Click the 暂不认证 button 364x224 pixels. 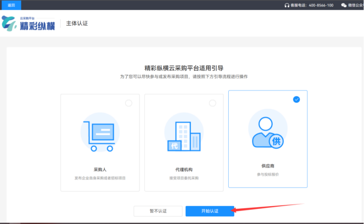pos(158,211)
